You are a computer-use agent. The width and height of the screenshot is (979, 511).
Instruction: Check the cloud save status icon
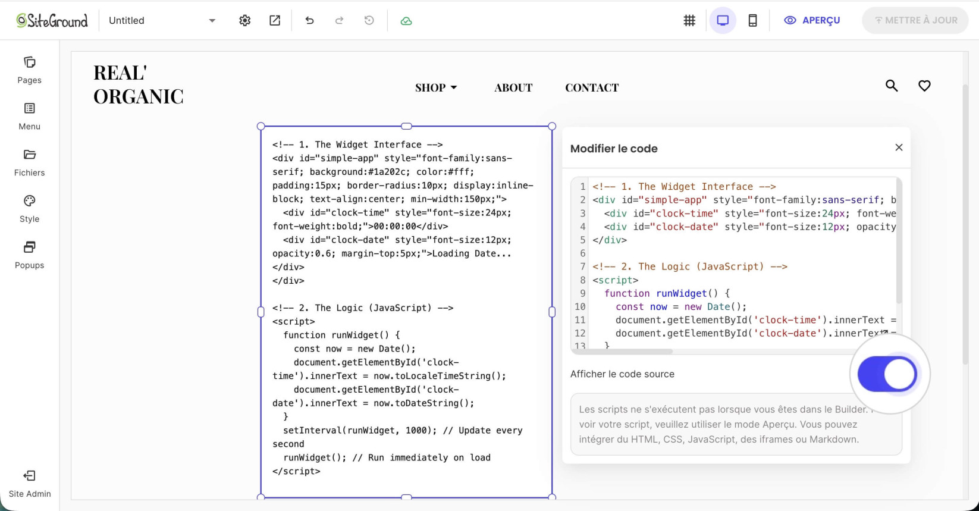(406, 21)
